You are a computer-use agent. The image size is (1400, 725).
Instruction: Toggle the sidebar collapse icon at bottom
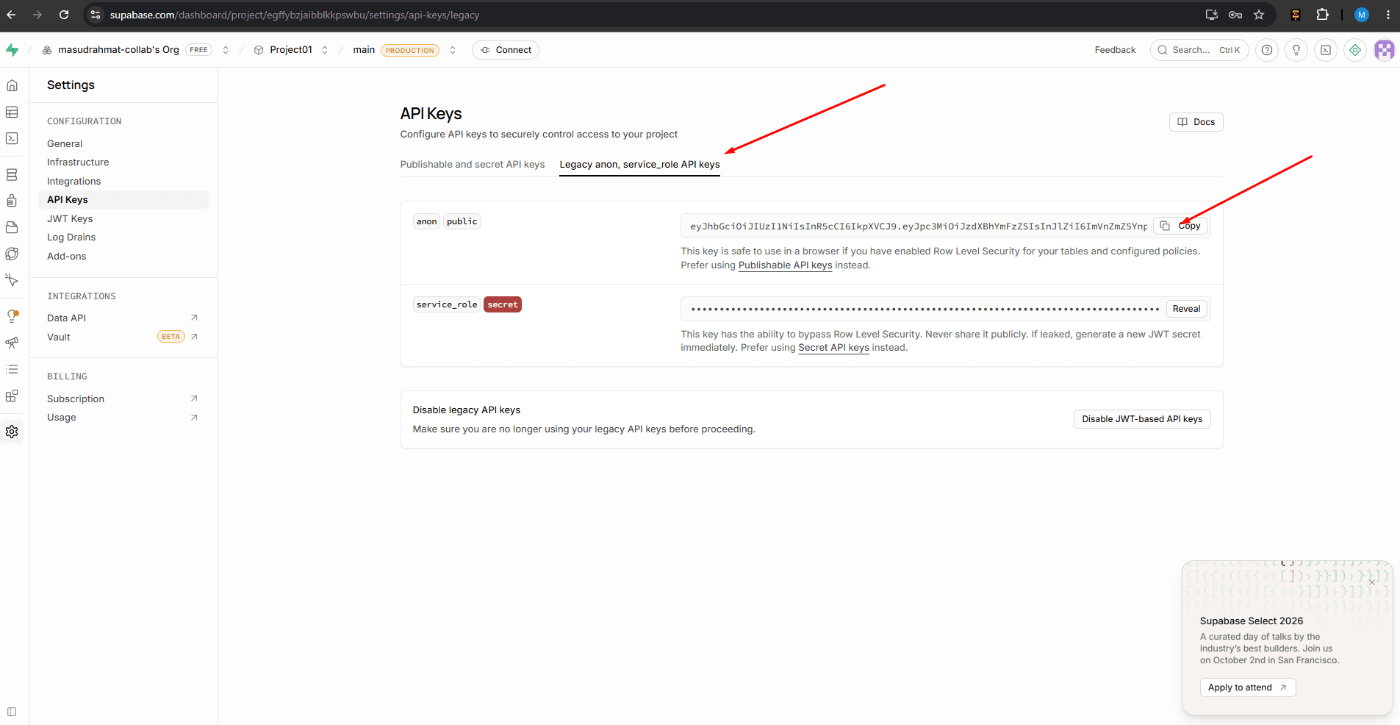tap(12, 712)
